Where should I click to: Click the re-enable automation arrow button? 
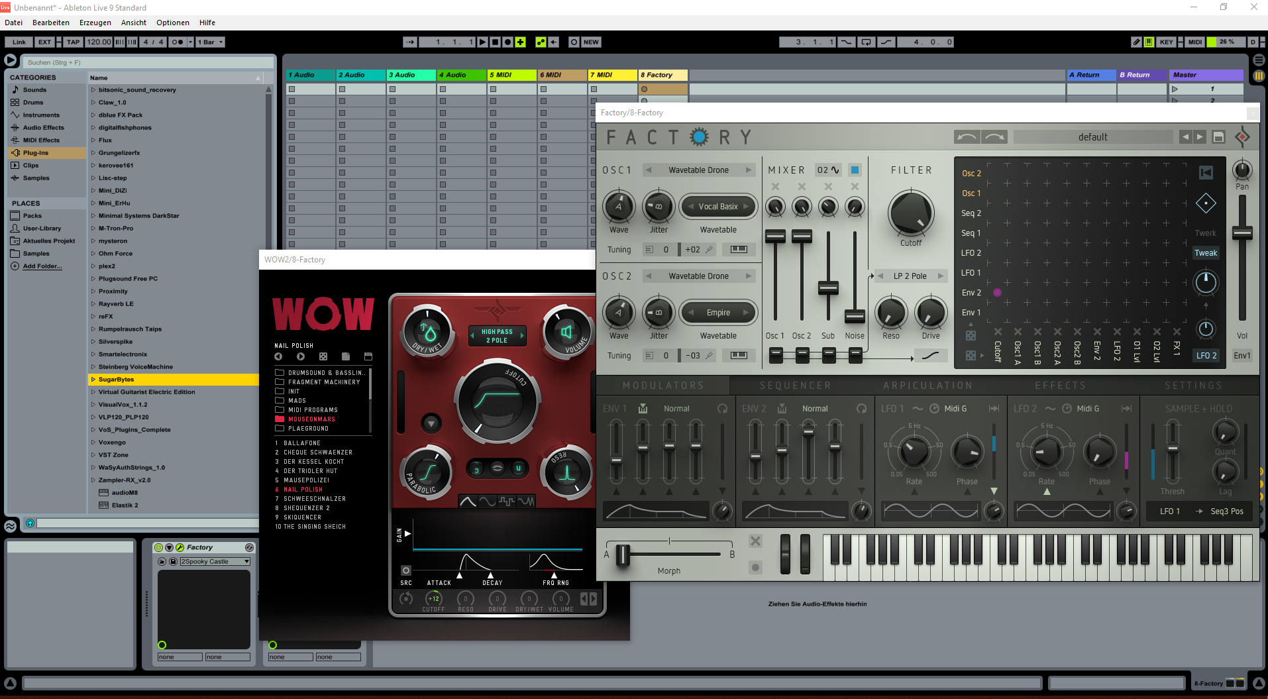[554, 42]
